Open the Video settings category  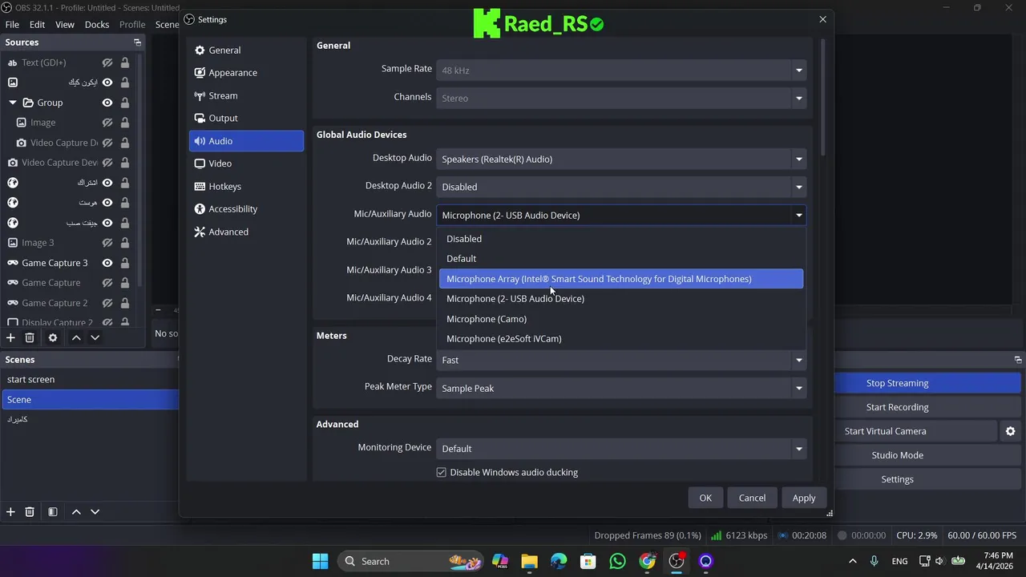click(x=246, y=163)
